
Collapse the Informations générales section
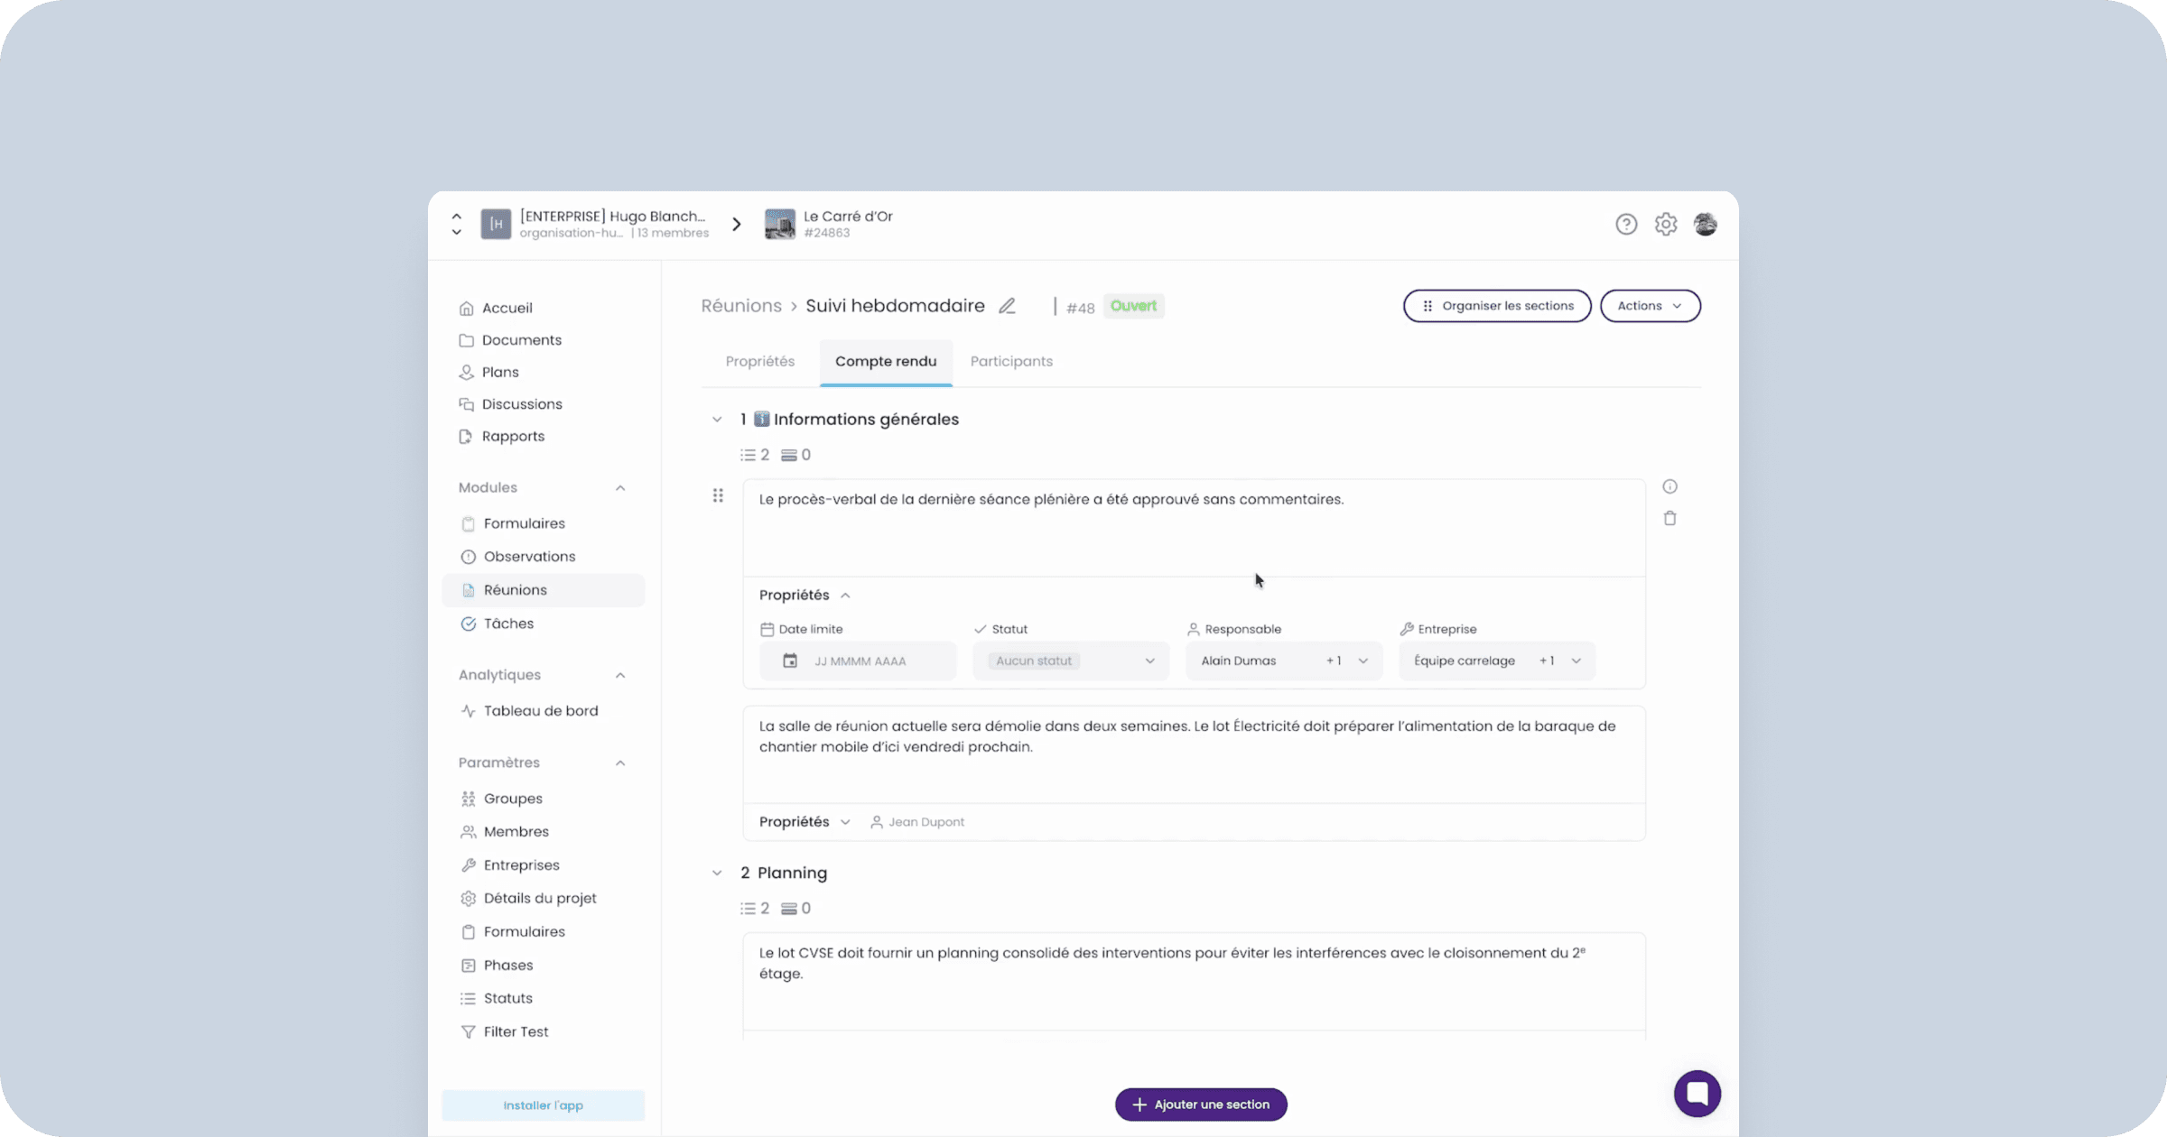[x=717, y=420]
